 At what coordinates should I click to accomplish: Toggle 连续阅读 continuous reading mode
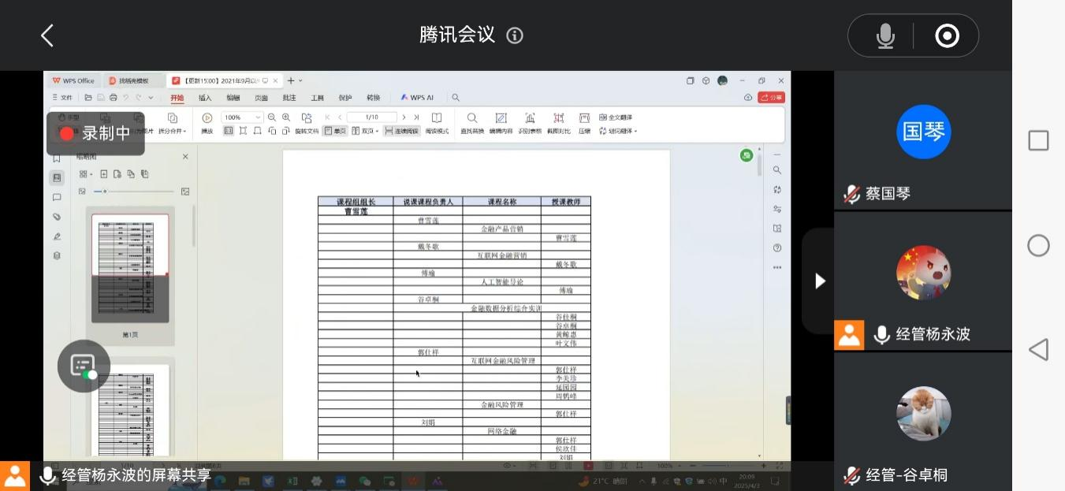point(402,131)
